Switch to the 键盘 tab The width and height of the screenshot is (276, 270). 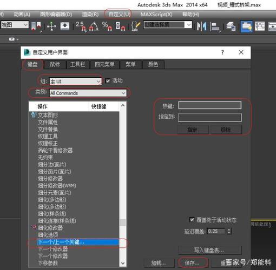(32, 64)
